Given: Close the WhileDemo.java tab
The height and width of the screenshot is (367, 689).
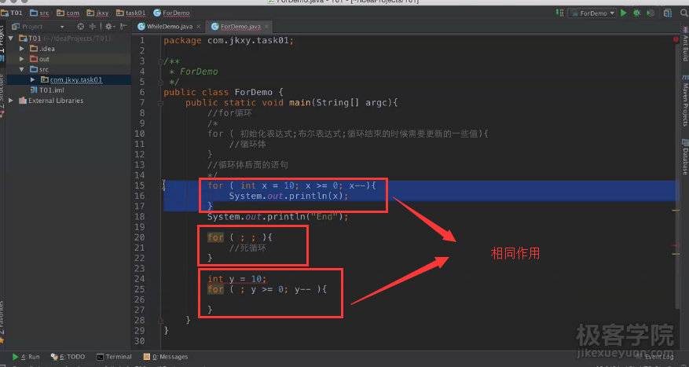Looking at the screenshot, I should (199, 27).
